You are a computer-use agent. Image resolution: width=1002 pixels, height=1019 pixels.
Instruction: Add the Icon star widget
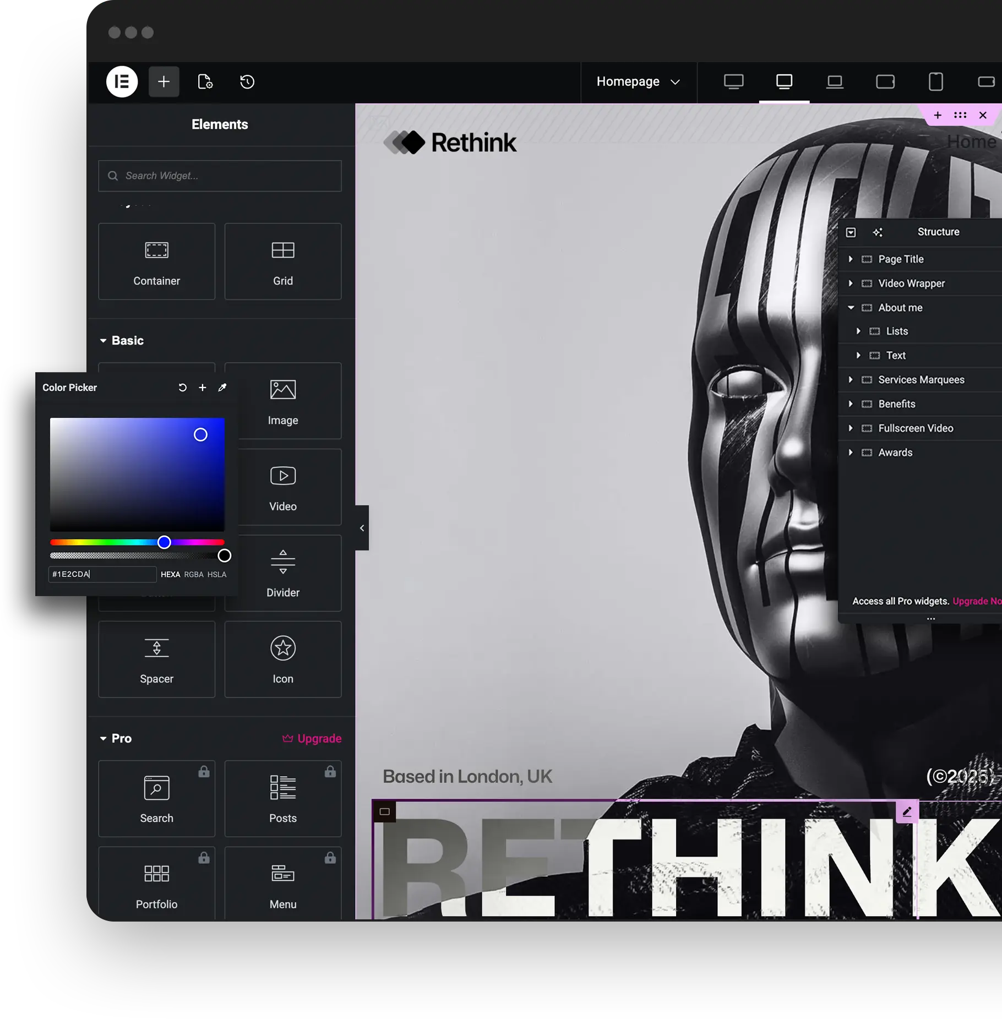click(x=282, y=659)
